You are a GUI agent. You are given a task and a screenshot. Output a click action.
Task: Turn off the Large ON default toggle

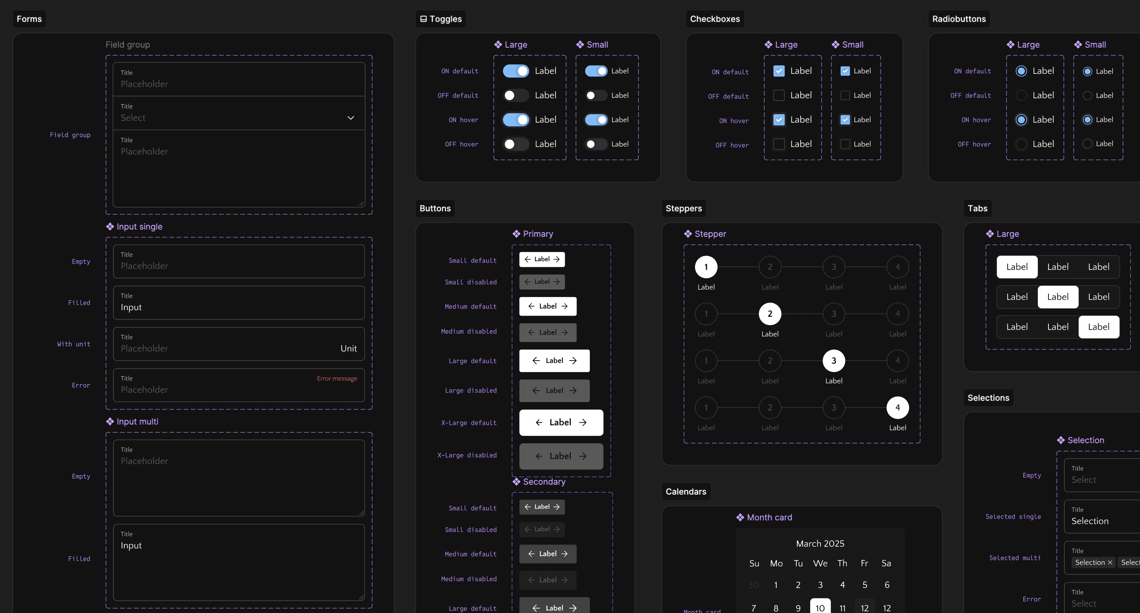(x=516, y=71)
